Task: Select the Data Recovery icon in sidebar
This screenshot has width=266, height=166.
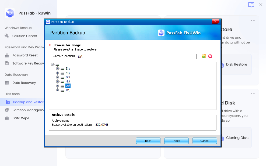Action: pyautogui.click(x=6, y=82)
